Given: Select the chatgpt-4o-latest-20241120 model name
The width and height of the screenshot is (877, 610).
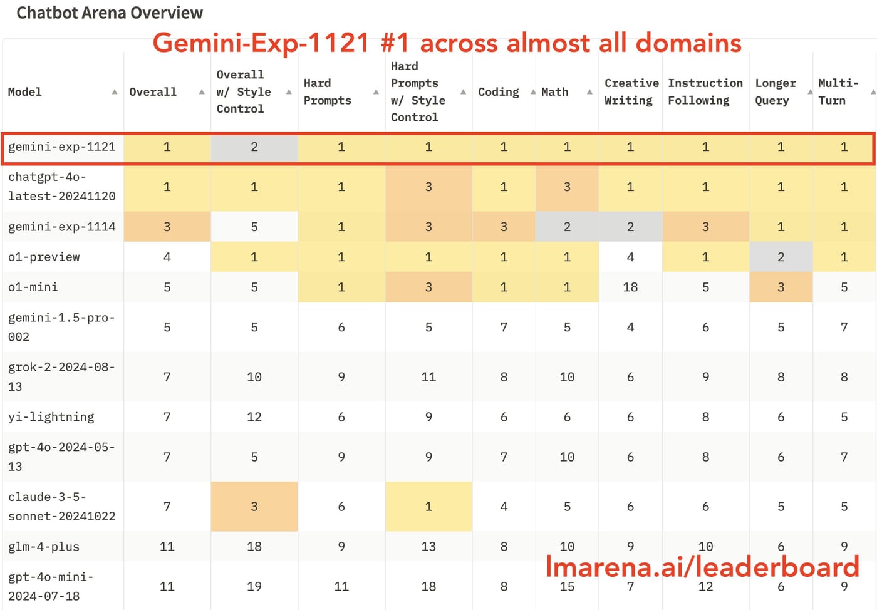Looking at the screenshot, I should 62,187.
